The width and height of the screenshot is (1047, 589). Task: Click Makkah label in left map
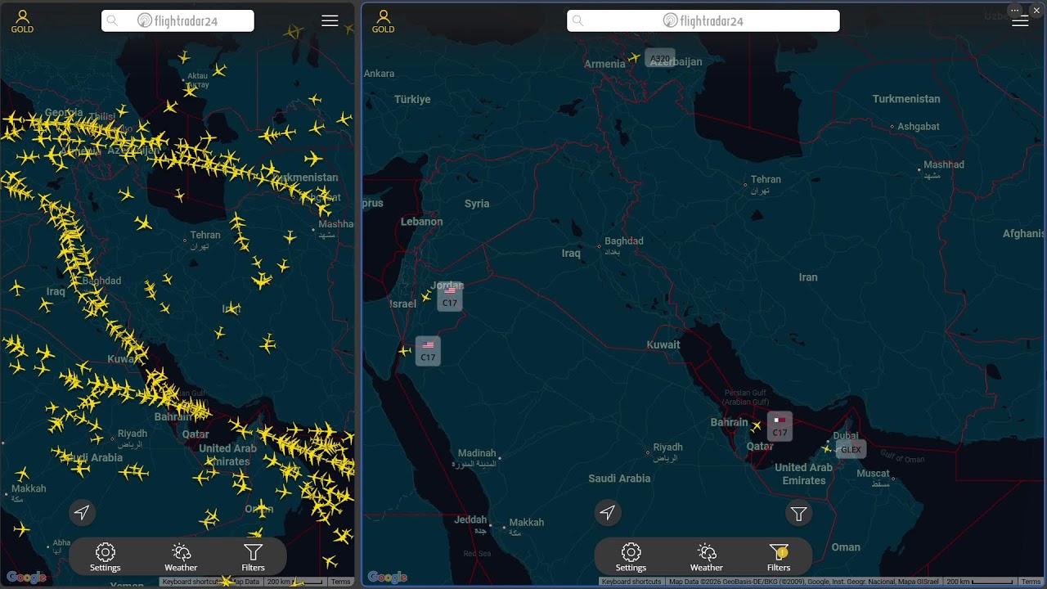pos(29,488)
